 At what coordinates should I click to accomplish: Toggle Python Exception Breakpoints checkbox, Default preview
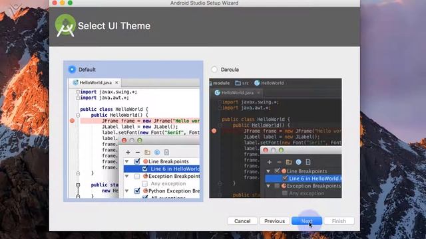[137, 191]
